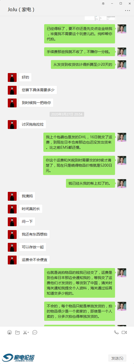Start a video call
The height and width of the screenshot is (364, 134).
click(x=124, y=332)
